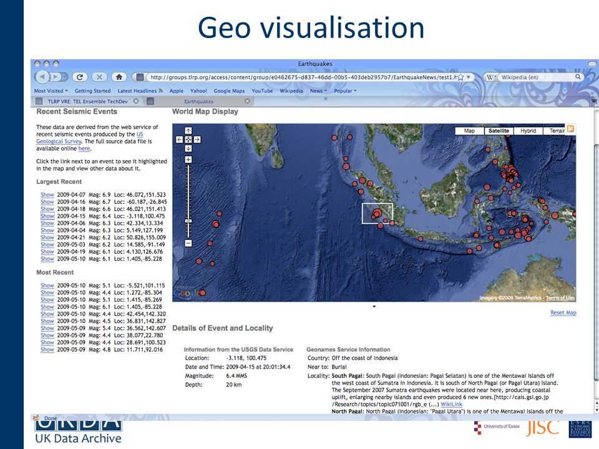This screenshot has width=599, height=449.
Task: Pan the map up with arrow
Action: click(188, 130)
